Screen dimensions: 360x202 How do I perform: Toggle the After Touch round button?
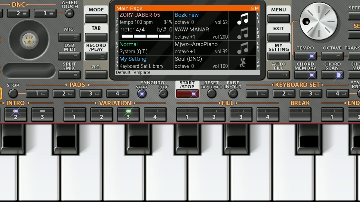point(69,13)
